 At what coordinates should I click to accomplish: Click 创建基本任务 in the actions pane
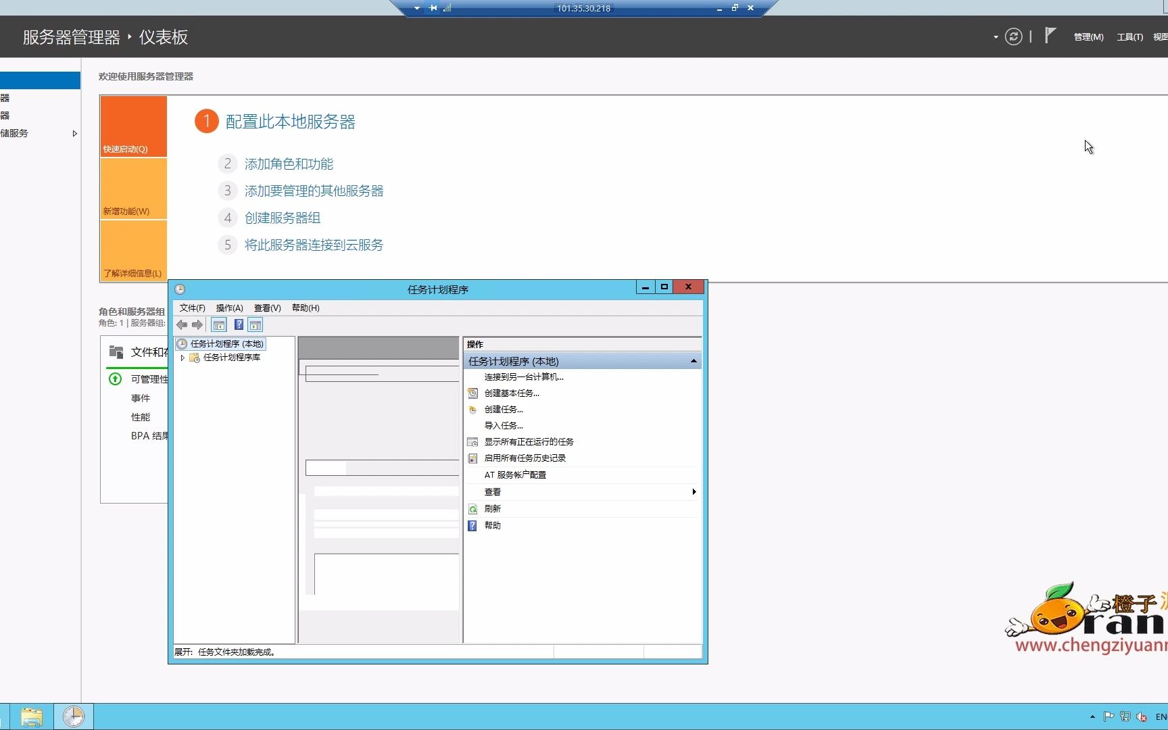tap(512, 393)
